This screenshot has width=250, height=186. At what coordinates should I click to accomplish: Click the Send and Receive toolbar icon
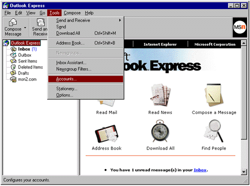coord(40,22)
